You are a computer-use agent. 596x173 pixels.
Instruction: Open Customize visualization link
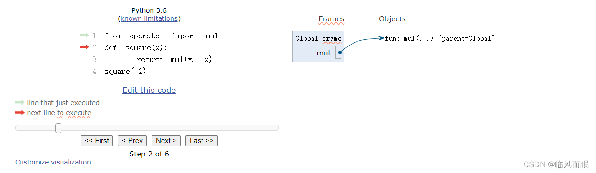(53, 162)
